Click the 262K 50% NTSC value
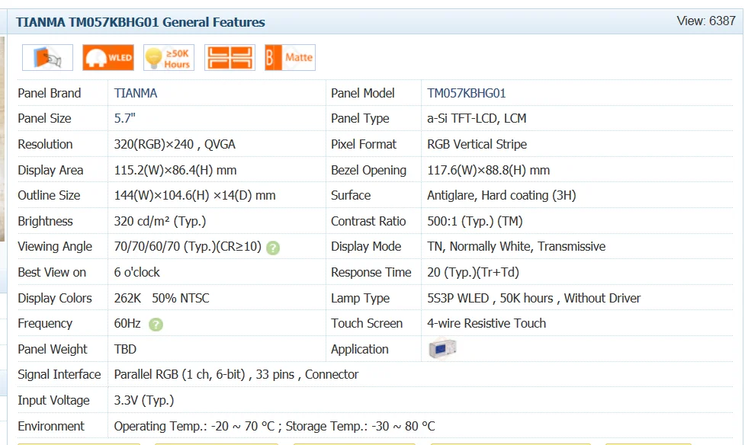The width and height of the screenshot is (745, 445). 162,298
